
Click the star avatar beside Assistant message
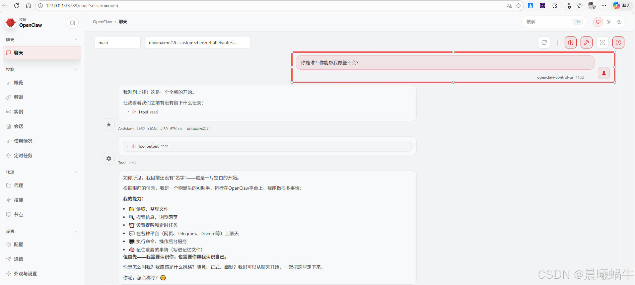(x=109, y=124)
